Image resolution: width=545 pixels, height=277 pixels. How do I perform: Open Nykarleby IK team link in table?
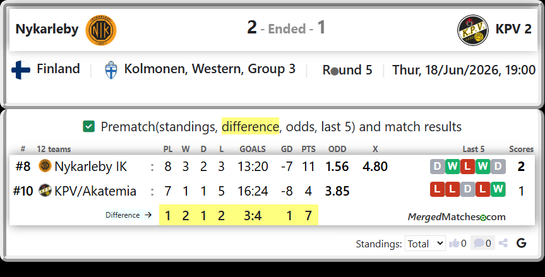91,167
